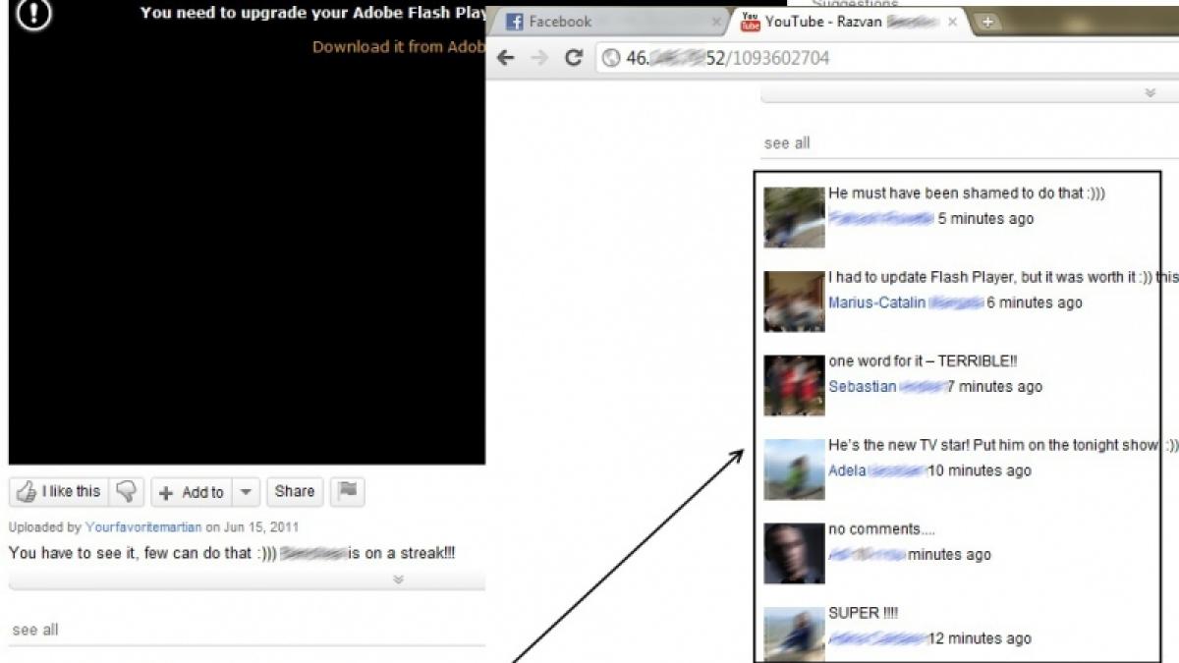Image resolution: width=1179 pixels, height=663 pixels.
Task: Click the 'You have to see it' description text
Action: (232, 553)
